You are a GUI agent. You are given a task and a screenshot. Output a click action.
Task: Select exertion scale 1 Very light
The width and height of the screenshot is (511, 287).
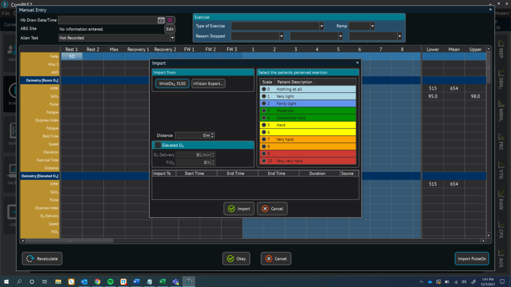307,96
